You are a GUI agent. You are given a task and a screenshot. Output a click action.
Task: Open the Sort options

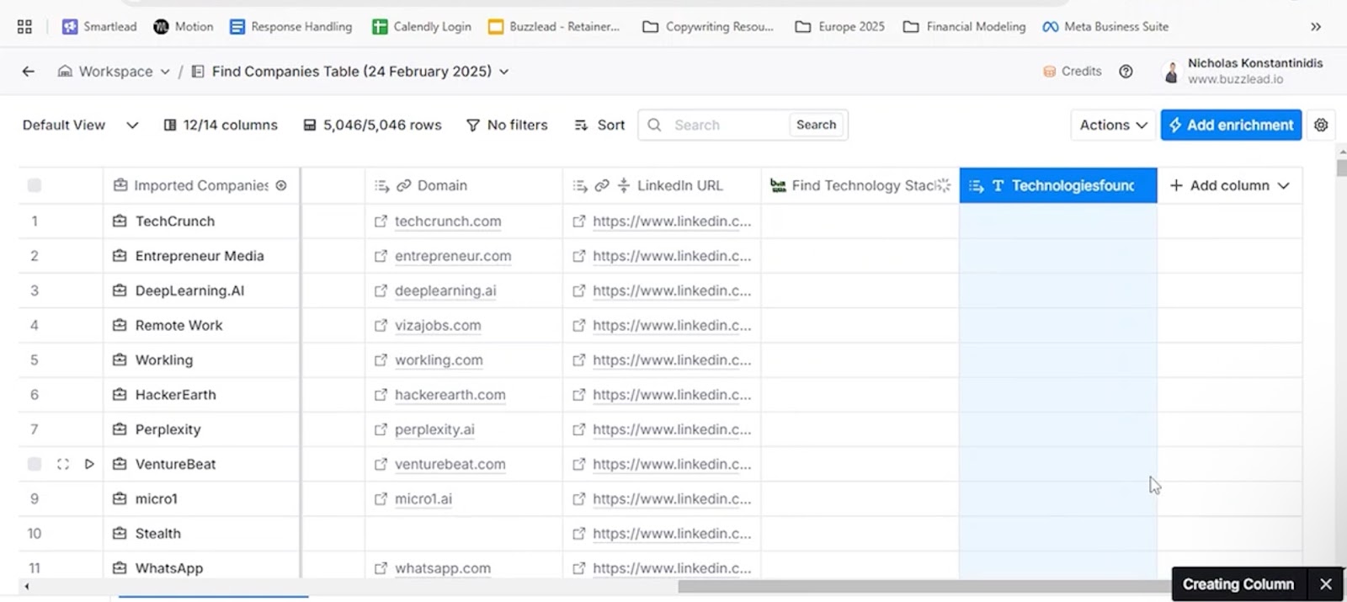tap(599, 125)
